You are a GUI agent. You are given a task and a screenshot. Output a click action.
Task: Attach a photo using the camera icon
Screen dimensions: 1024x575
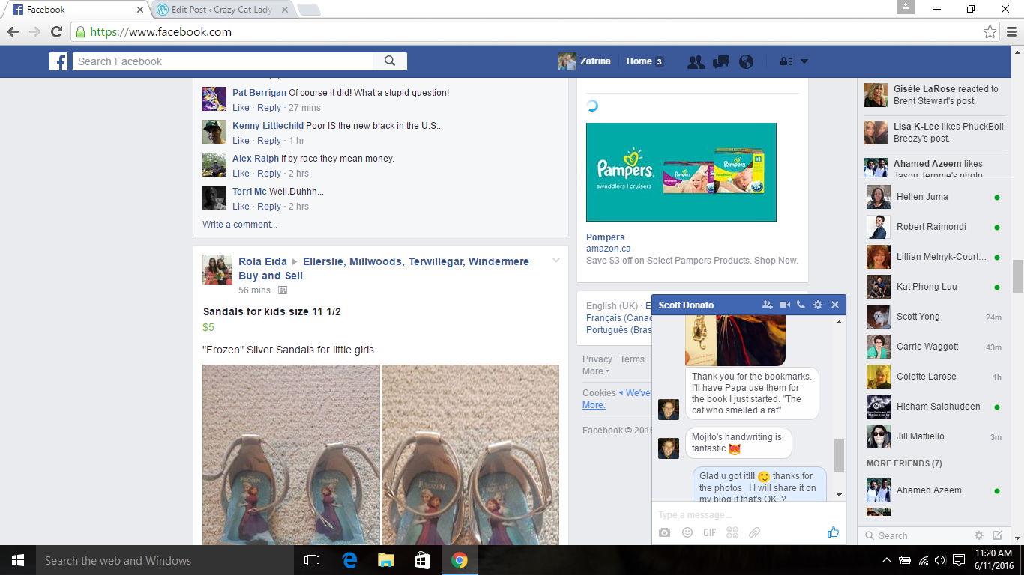click(664, 532)
